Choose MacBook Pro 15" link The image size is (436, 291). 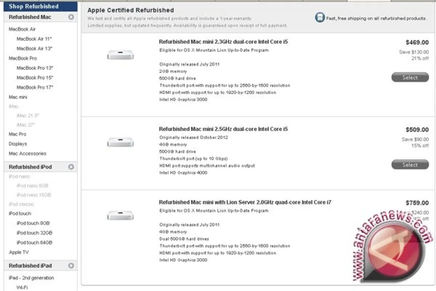(x=35, y=77)
